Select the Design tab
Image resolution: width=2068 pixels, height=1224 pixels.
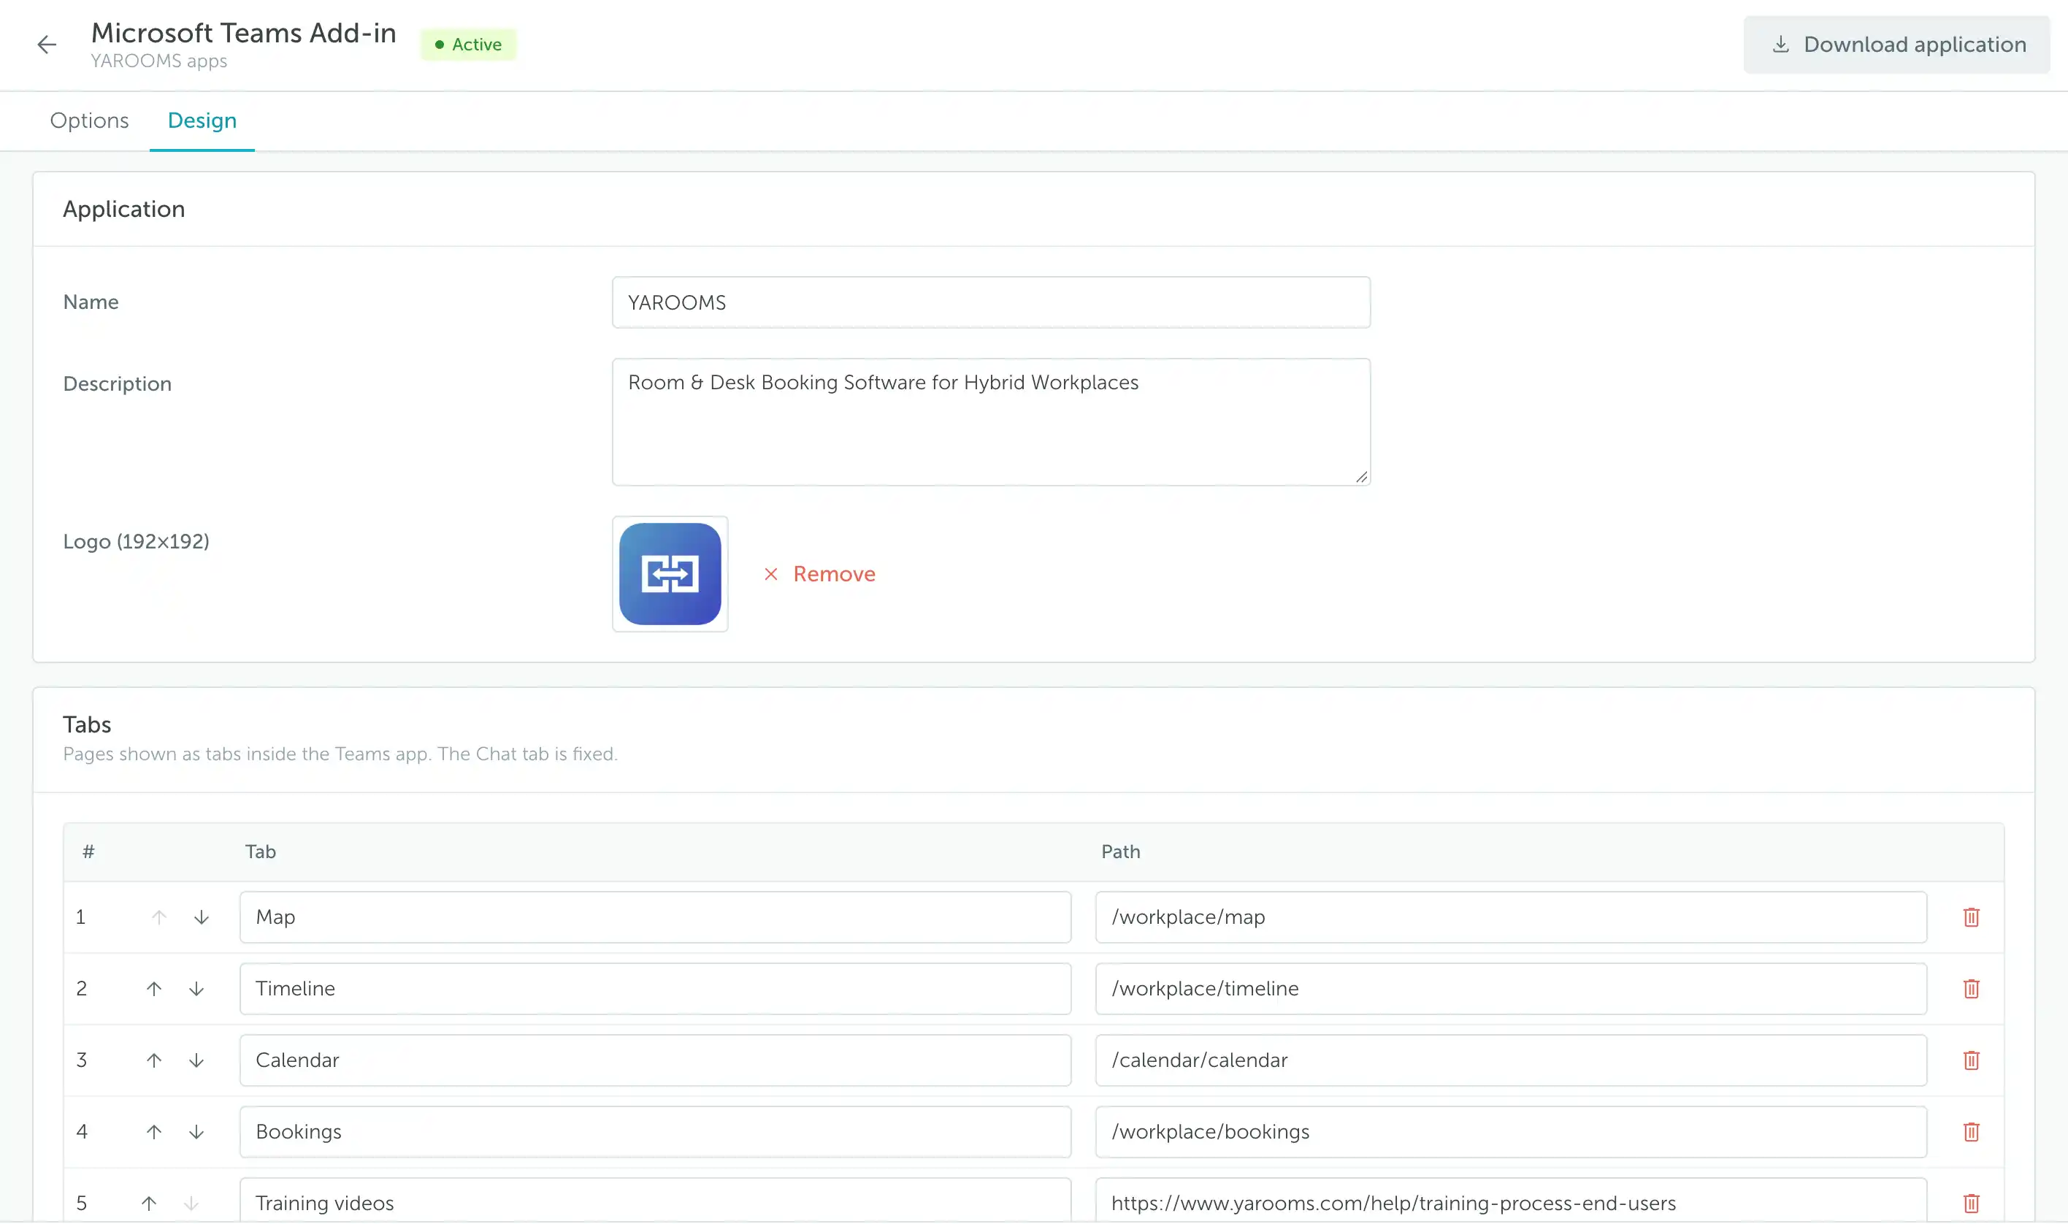tap(202, 121)
